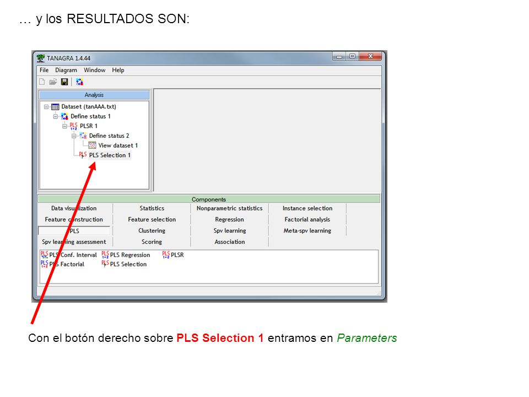Click the PLS Regression component icon

click(105, 255)
